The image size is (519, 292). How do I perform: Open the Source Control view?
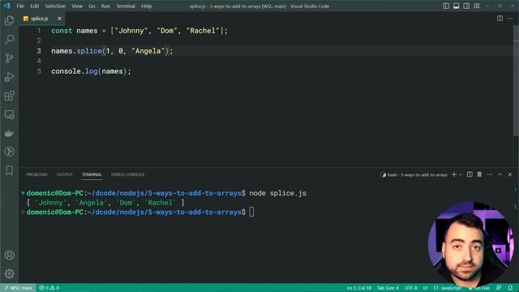pyautogui.click(x=9, y=58)
